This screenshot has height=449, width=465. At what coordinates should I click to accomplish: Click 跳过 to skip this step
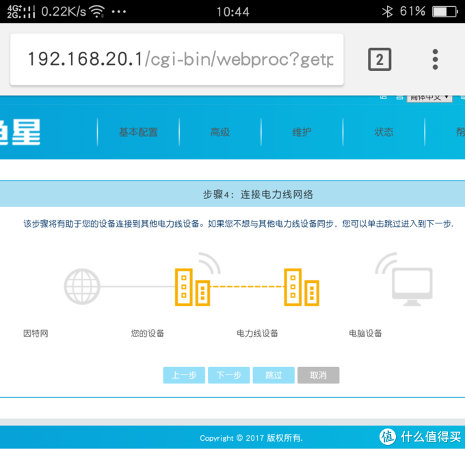(x=274, y=375)
